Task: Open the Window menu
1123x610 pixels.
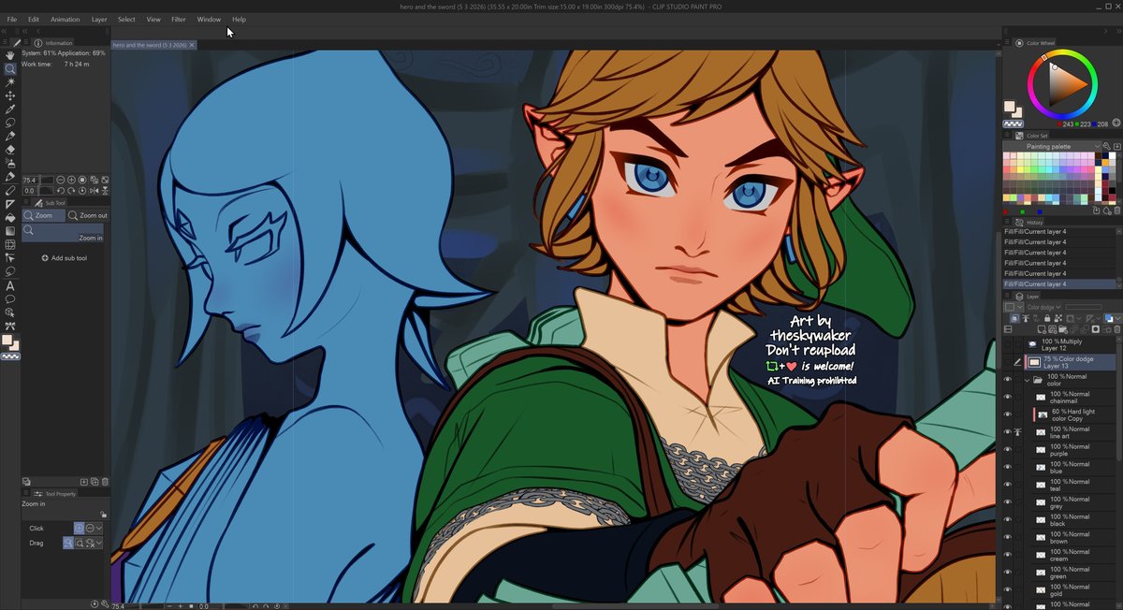Action: coord(209,19)
